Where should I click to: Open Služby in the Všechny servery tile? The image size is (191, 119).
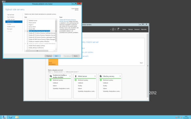tap(105, 86)
